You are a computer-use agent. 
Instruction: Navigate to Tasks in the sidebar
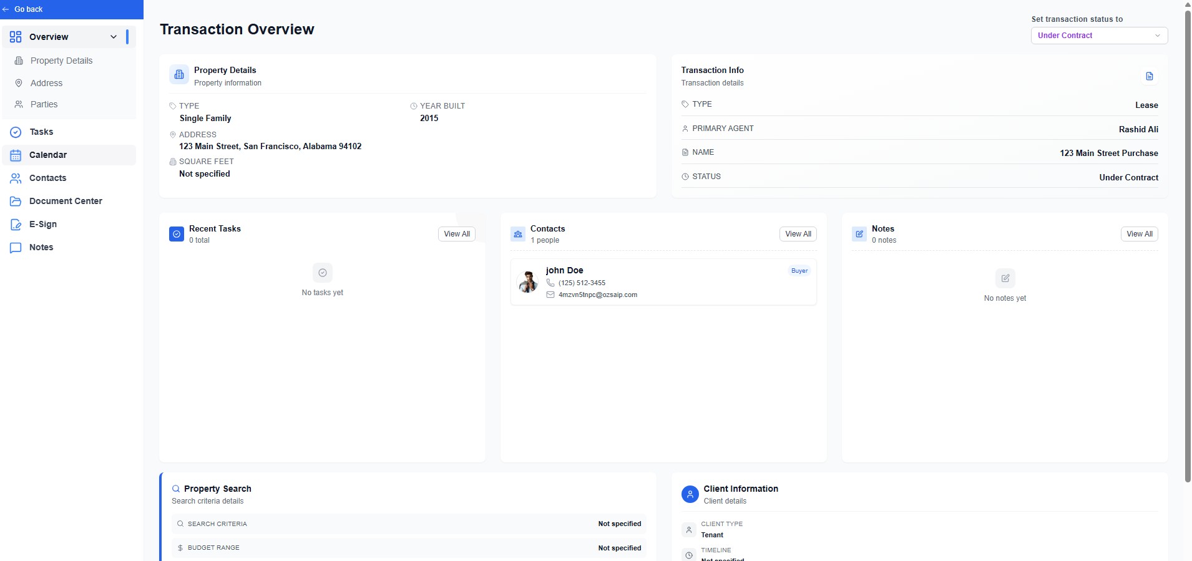(69, 132)
